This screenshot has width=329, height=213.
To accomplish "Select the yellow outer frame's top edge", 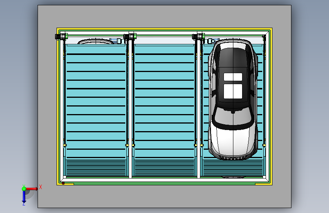I will pos(164,29).
